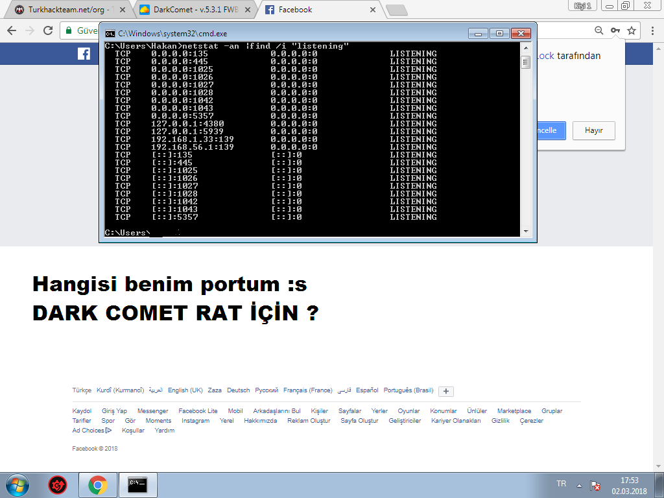The height and width of the screenshot is (498, 664).
Task: Click the Zaza language link
Action: (x=215, y=390)
